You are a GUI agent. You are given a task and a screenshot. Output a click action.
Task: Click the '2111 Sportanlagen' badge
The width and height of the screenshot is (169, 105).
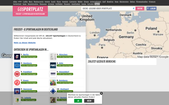tap(29, 65)
